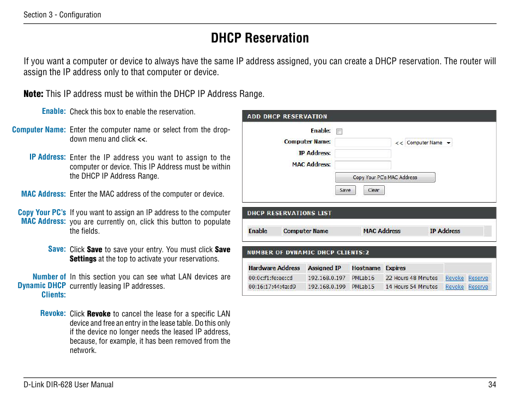This screenshot has height=402, width=520.
Task: Select hardware address 00:16:17:44:4a:d9
Action: click(x=272, y=287)
